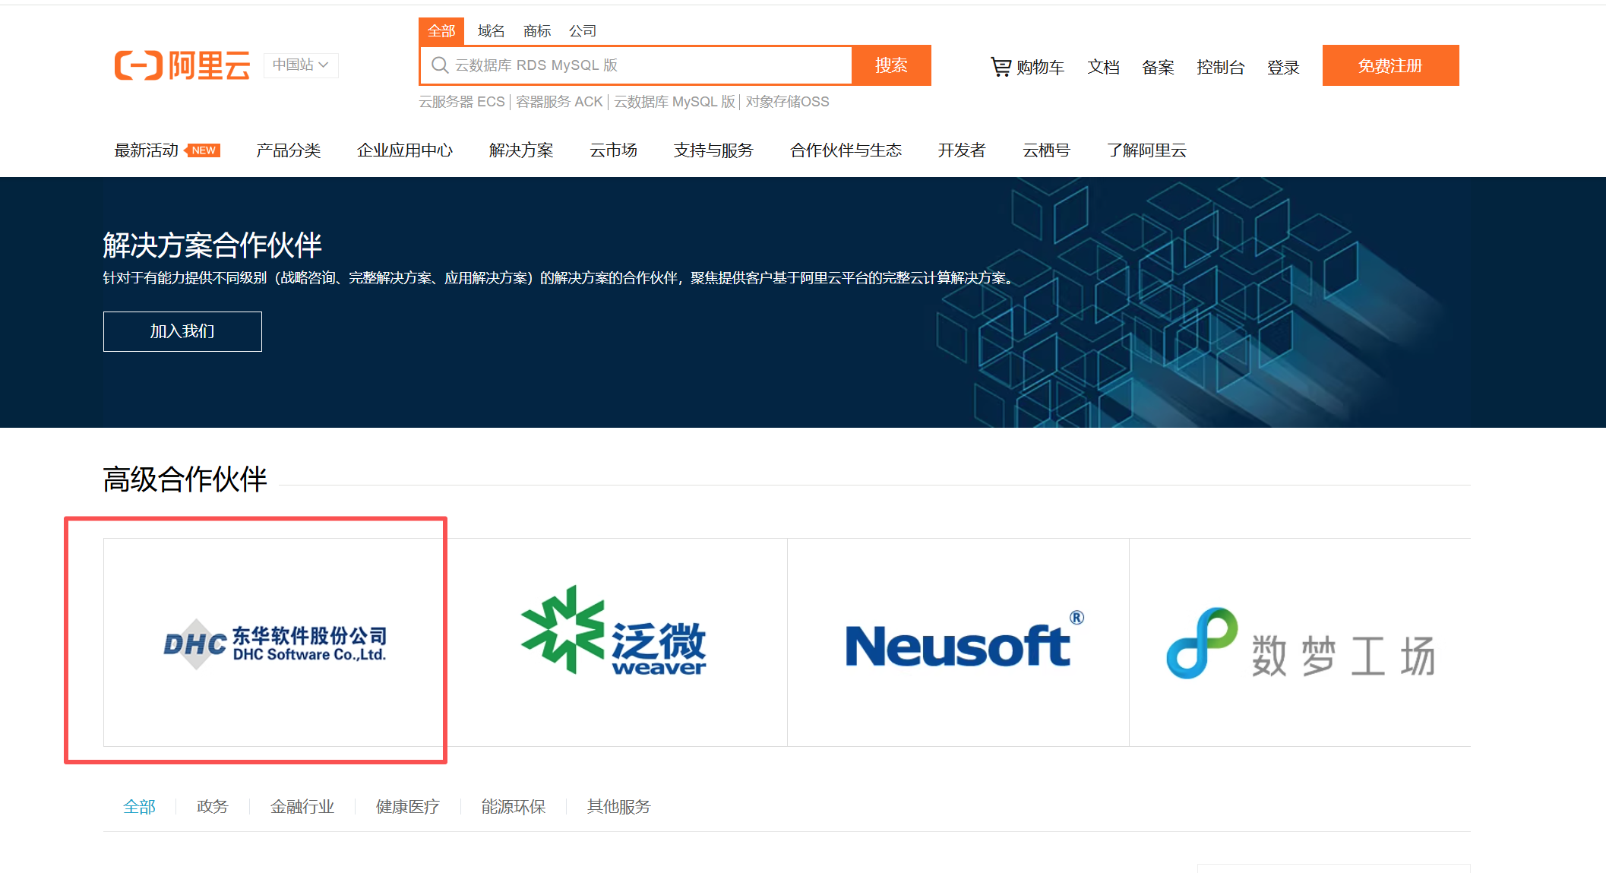Open the 最新活动 menu
The image size is (1606, 873).
(146, 150)
